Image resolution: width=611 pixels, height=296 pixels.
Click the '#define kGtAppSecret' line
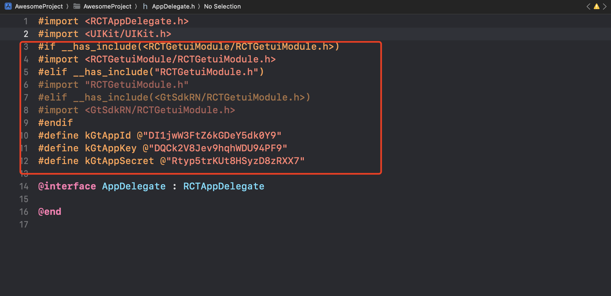click(171, 161)
